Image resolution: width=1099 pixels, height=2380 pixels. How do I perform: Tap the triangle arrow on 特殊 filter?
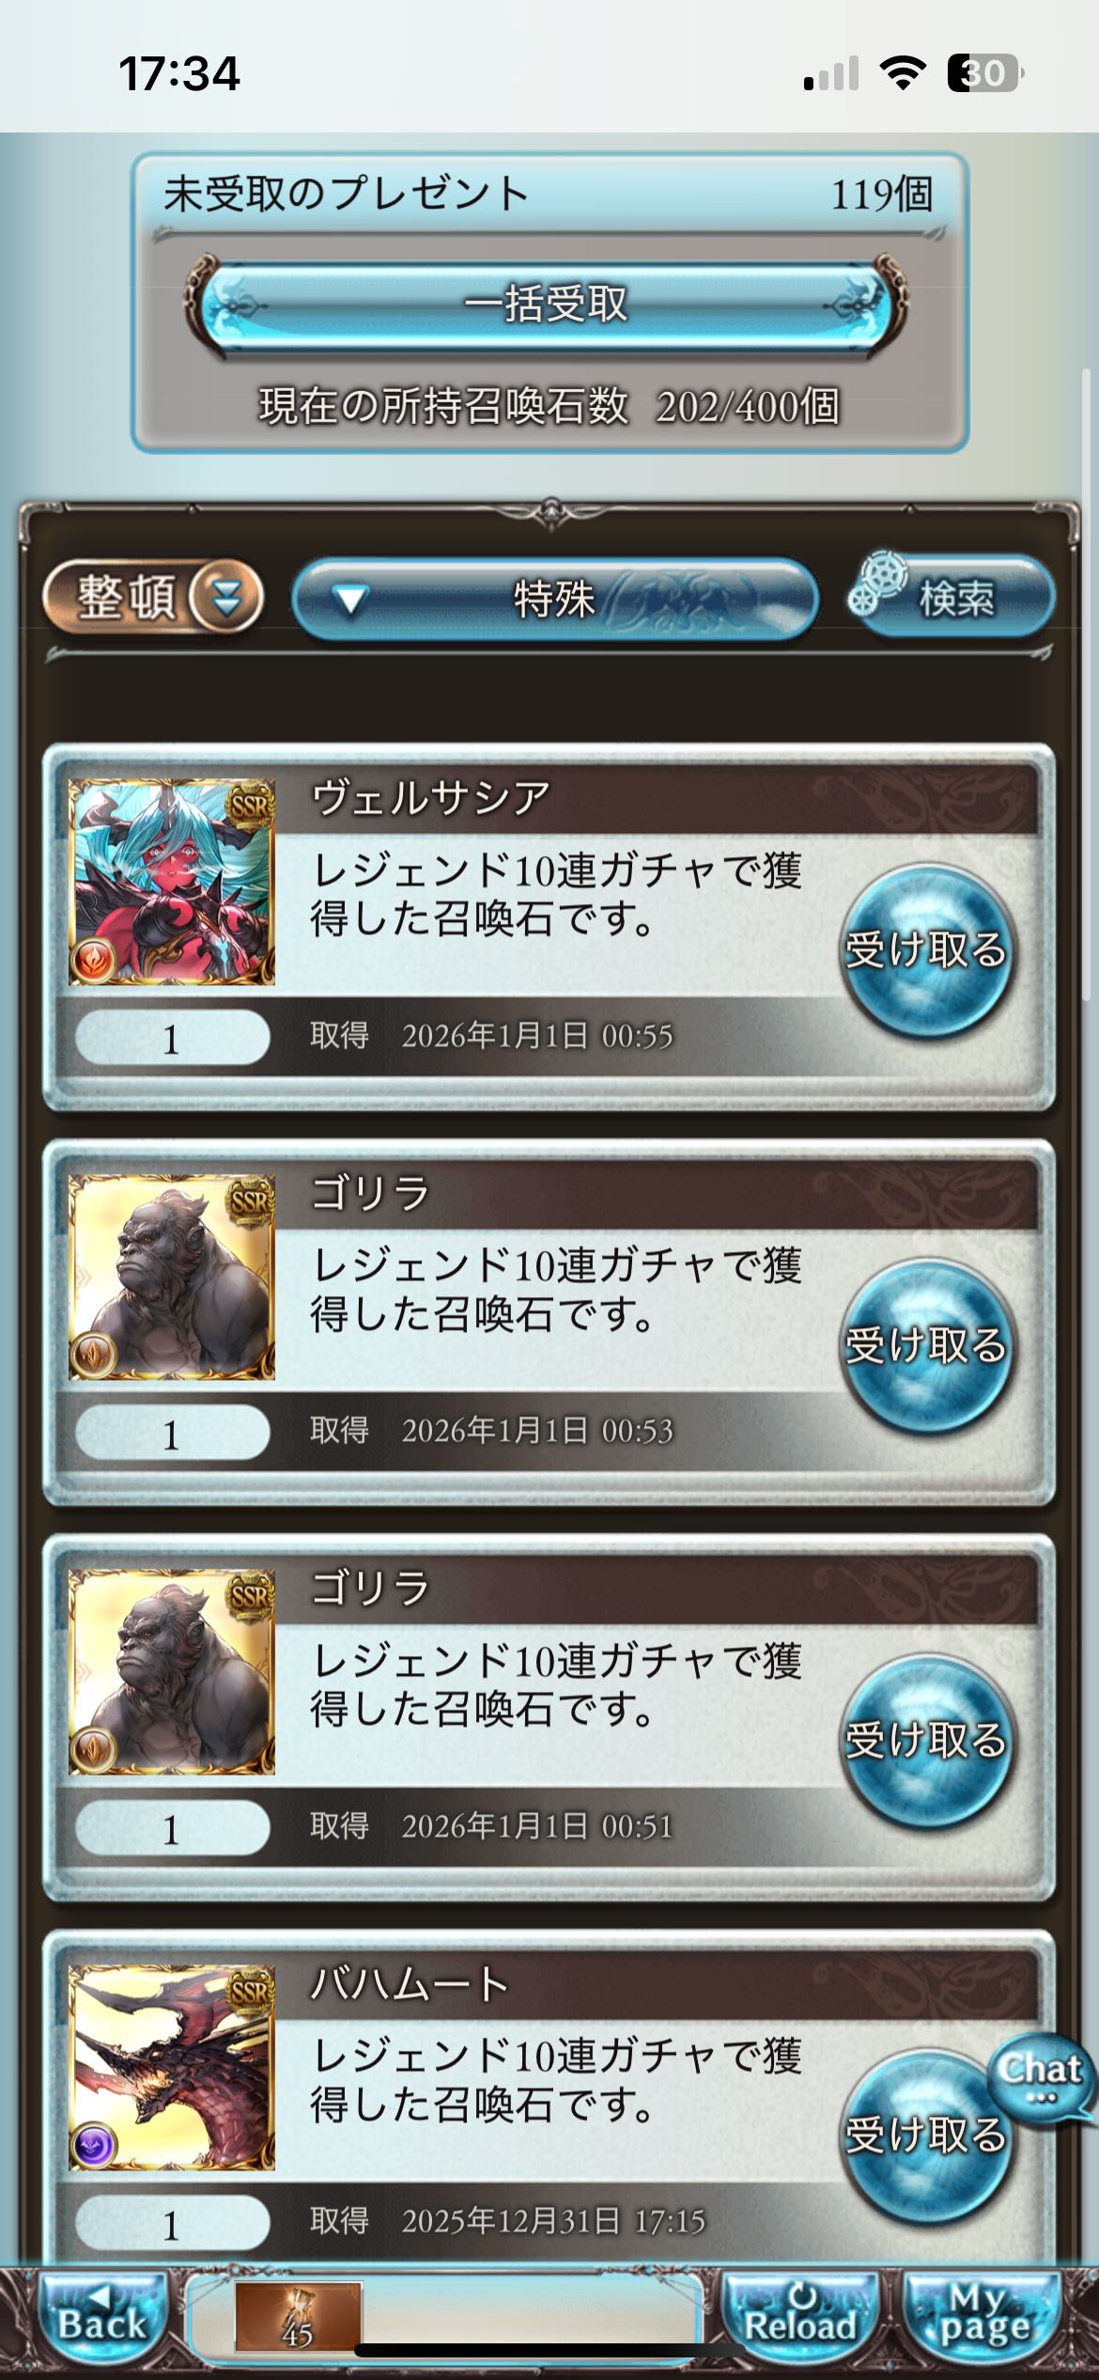349,600
